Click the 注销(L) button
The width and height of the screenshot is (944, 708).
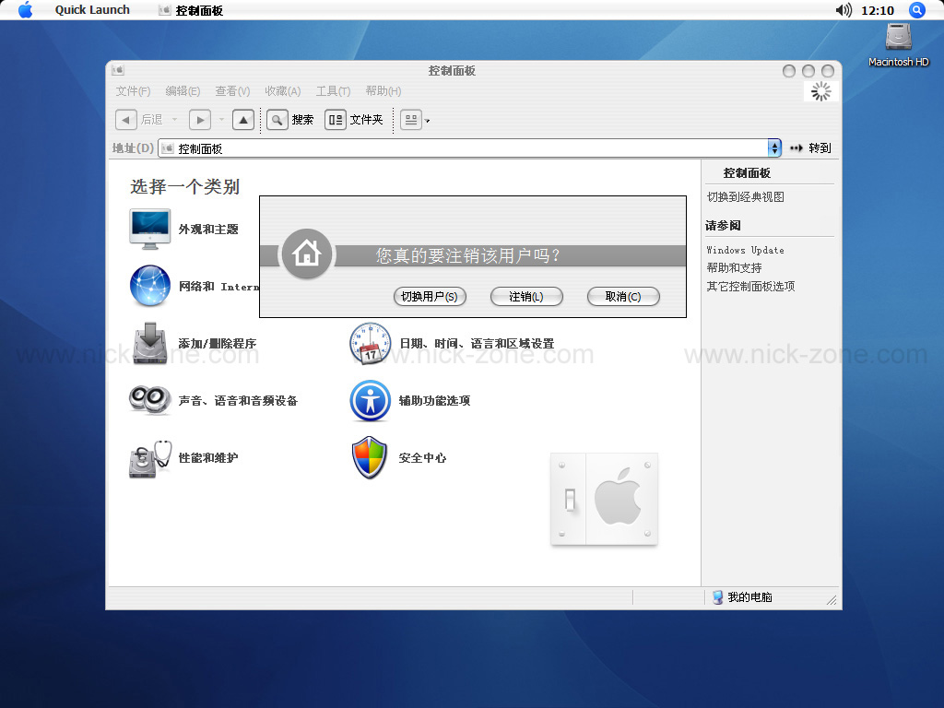click(526, 296)
